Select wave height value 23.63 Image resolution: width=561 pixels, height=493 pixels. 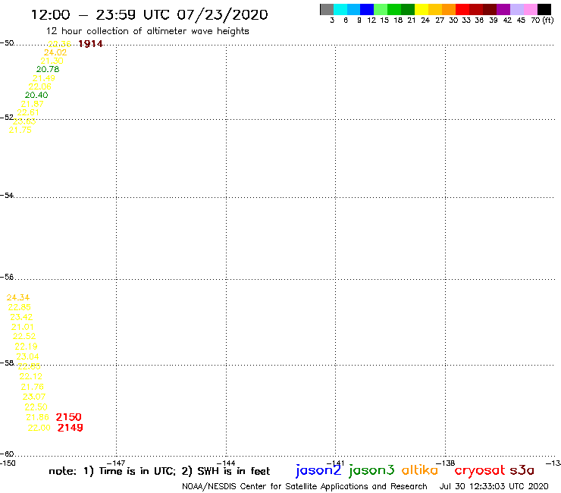24,121
